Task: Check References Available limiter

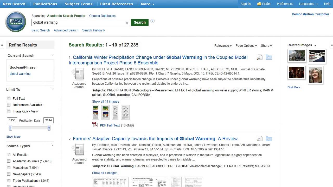Action: [9, 105]
